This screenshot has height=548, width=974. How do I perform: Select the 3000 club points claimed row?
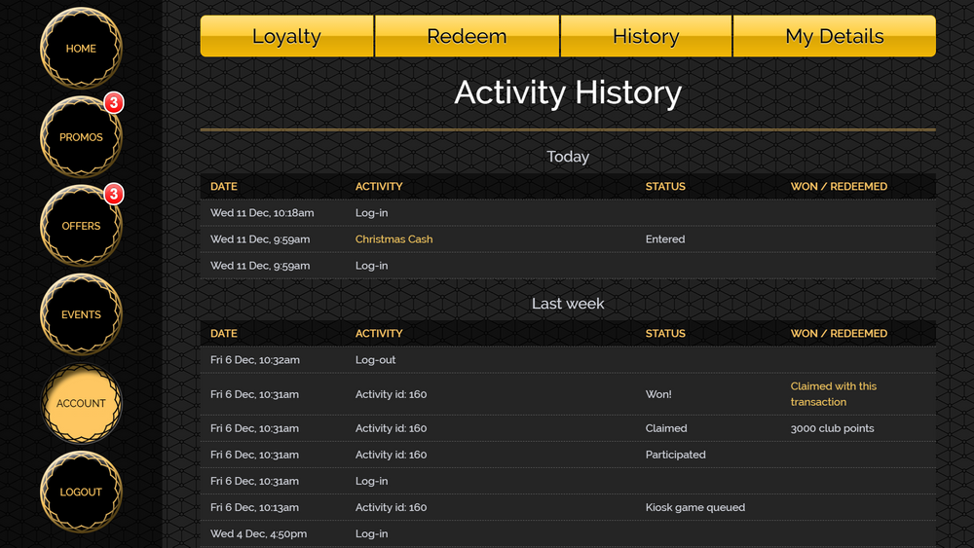568,428
